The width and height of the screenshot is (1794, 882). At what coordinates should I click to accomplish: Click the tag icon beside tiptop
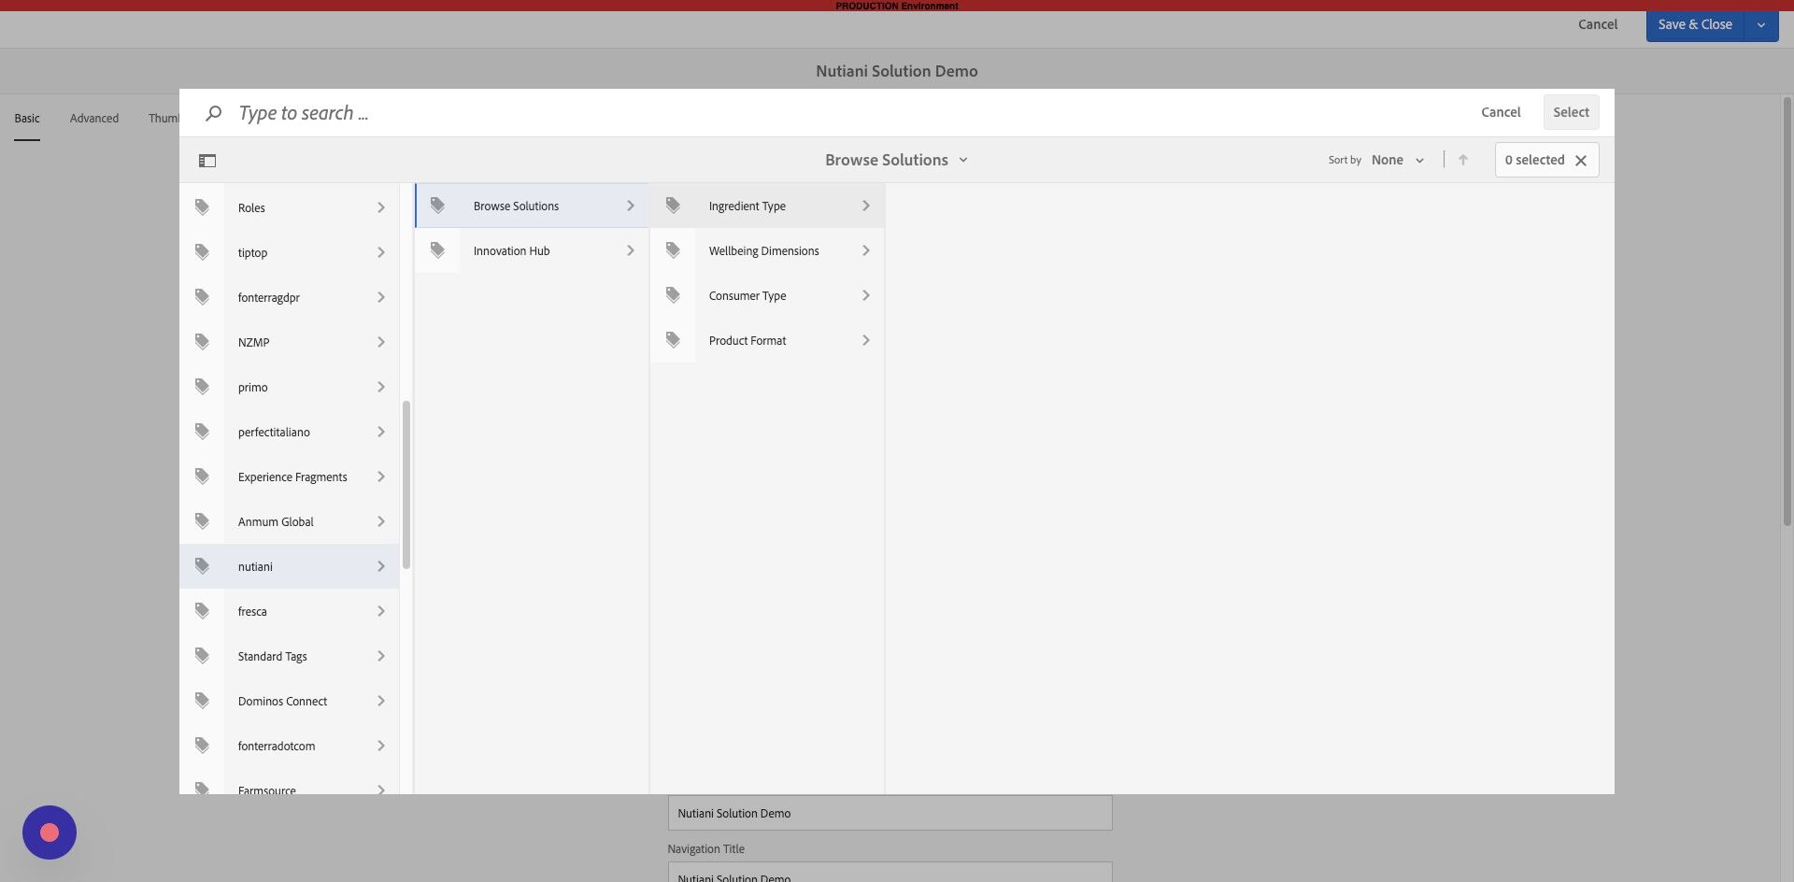[x=202, y=252]
